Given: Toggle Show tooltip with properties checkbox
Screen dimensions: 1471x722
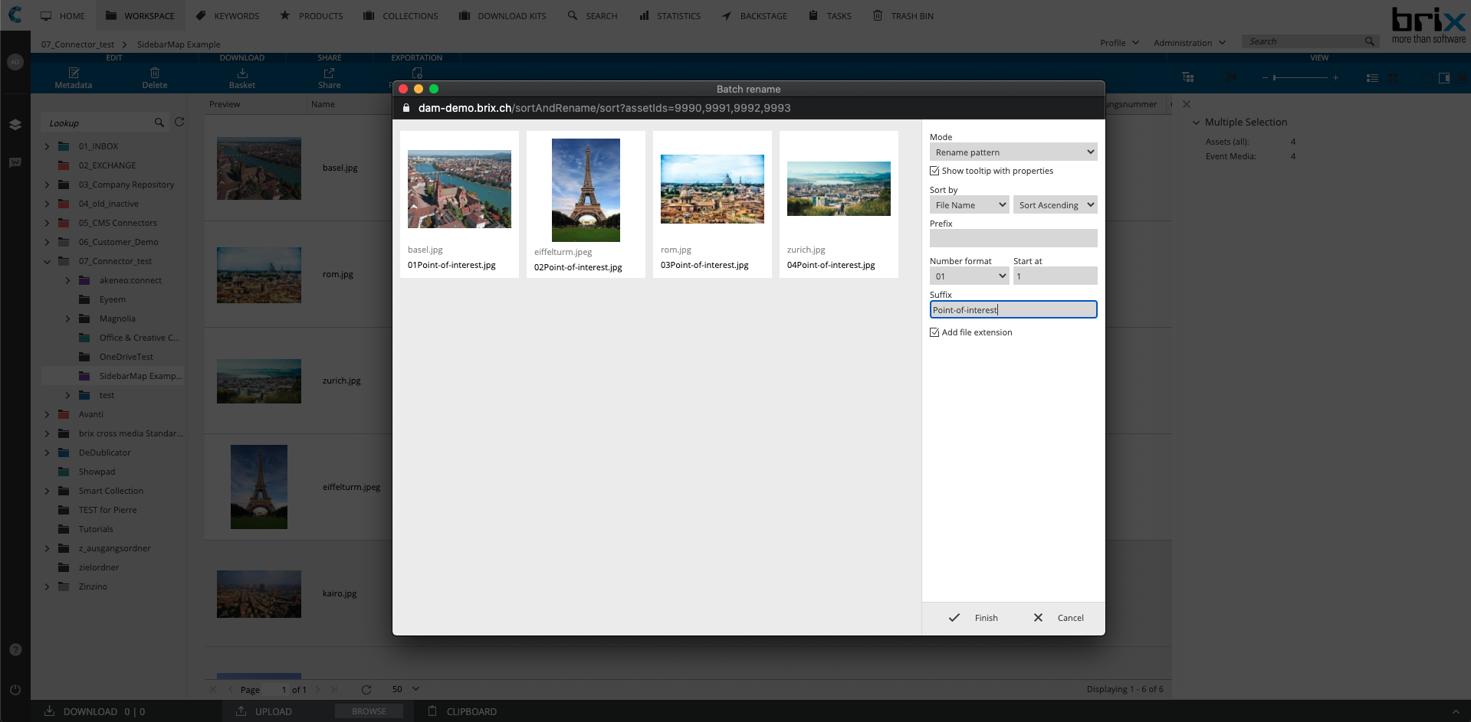Looking at the screenshot, I should click(934, 171).
